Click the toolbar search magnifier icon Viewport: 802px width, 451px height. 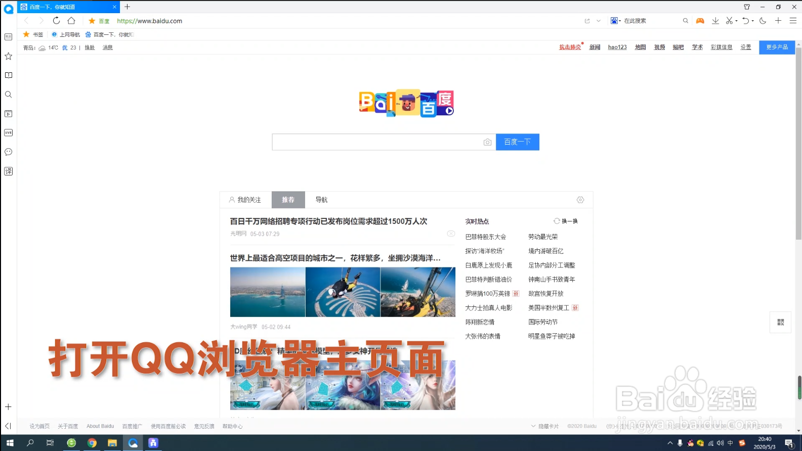coord(685,21)
